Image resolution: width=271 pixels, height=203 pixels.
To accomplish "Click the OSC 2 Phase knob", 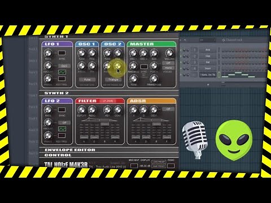I will [x=107, y=66].
